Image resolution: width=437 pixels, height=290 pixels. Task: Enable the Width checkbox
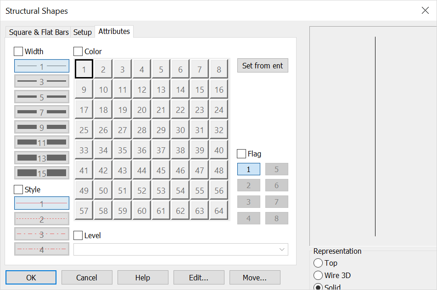(x=17, y=51)
